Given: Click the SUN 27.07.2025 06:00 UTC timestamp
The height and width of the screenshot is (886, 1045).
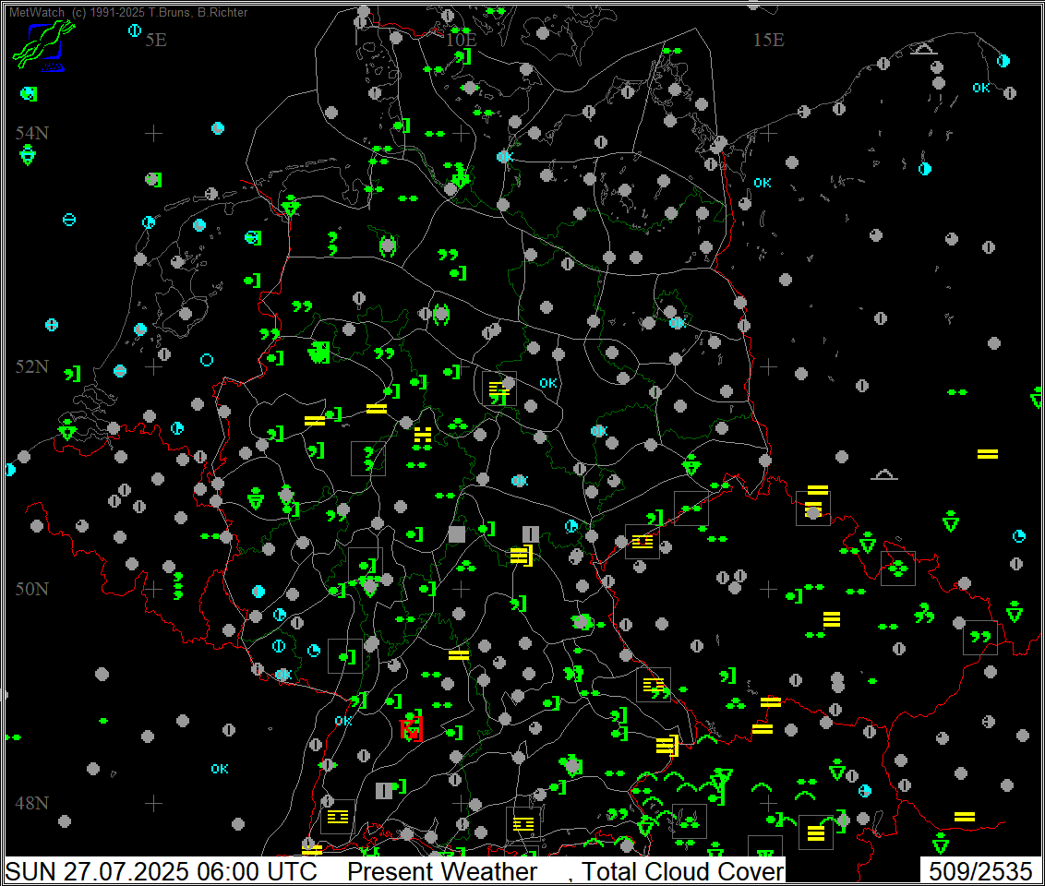Looking at the screenshot, I should pyautogui.click(x=161, y=871).
